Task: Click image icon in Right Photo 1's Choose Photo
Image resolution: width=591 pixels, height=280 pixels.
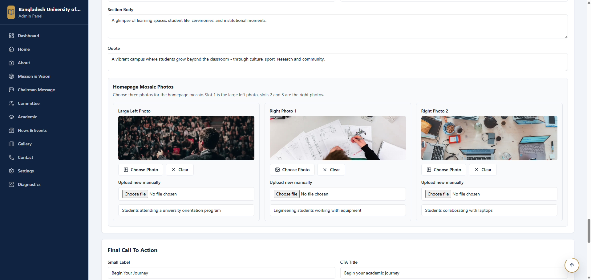Action: click(x=277, y=170)
